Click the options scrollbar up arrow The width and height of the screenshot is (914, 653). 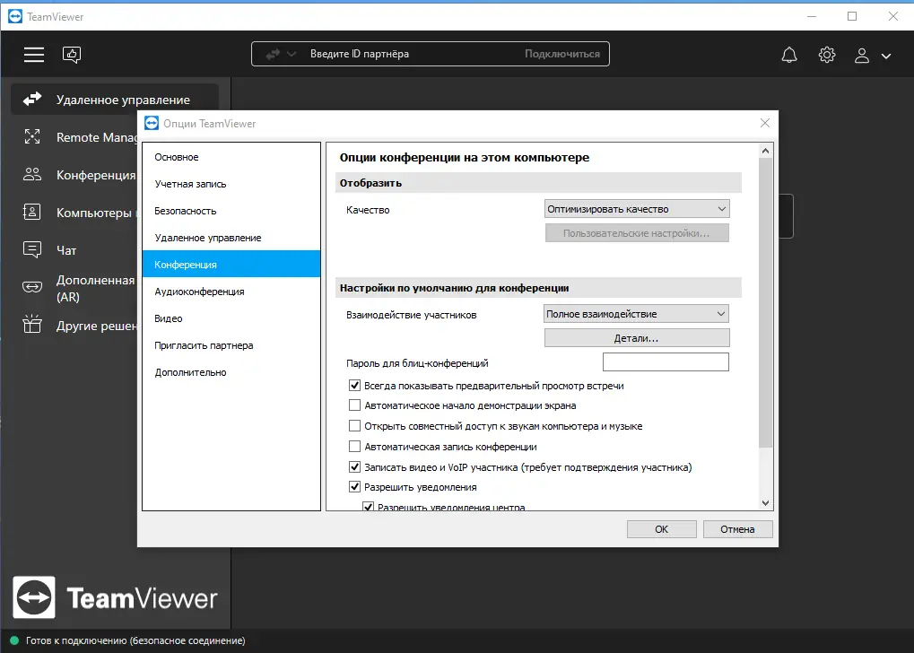tap(765, 151)
